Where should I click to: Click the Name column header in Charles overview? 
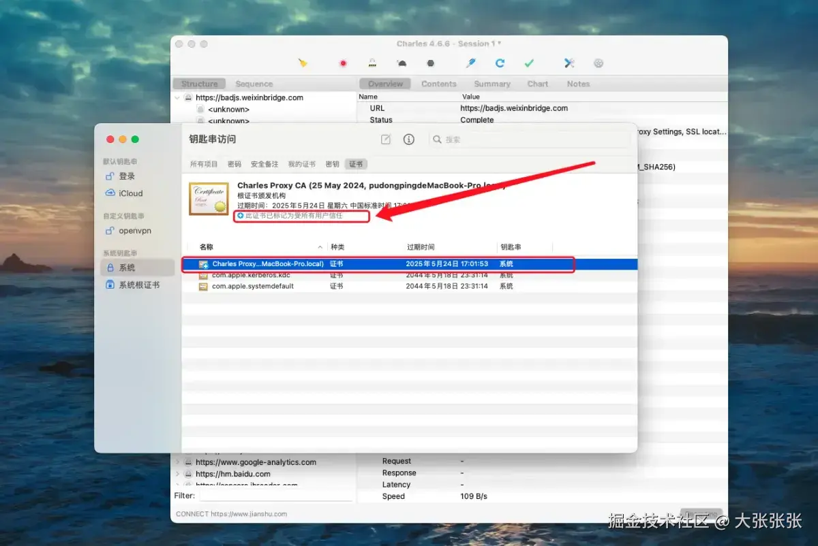click(x=368, y=97)
